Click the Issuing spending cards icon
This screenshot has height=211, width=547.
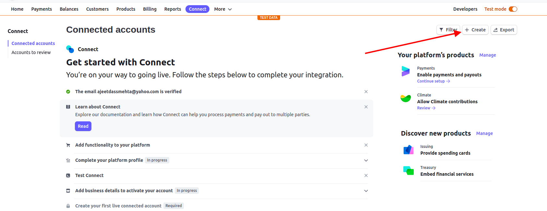tap(409, 150)
